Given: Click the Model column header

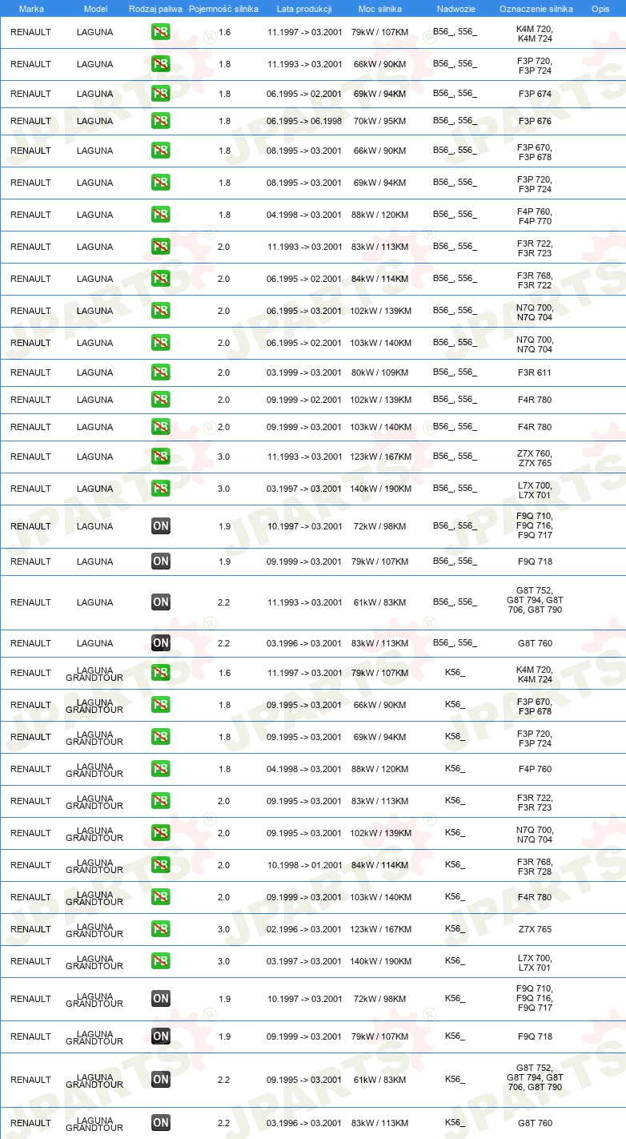Looking at the screenshot, I should pos(95,9).
